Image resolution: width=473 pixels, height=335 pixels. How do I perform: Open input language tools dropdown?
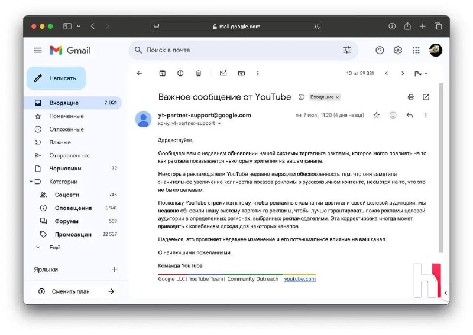pos(421,74)
